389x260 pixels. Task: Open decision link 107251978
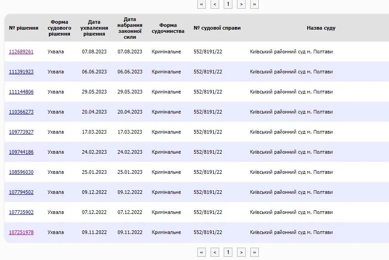point(21,232)
